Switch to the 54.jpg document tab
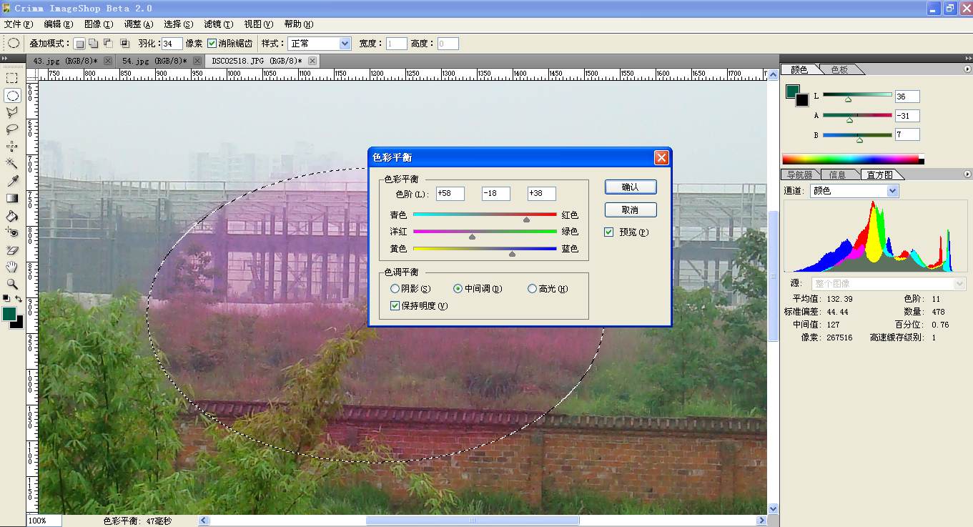Image resolution: width=973 pixels, height=527 pixels. point(154,61)
